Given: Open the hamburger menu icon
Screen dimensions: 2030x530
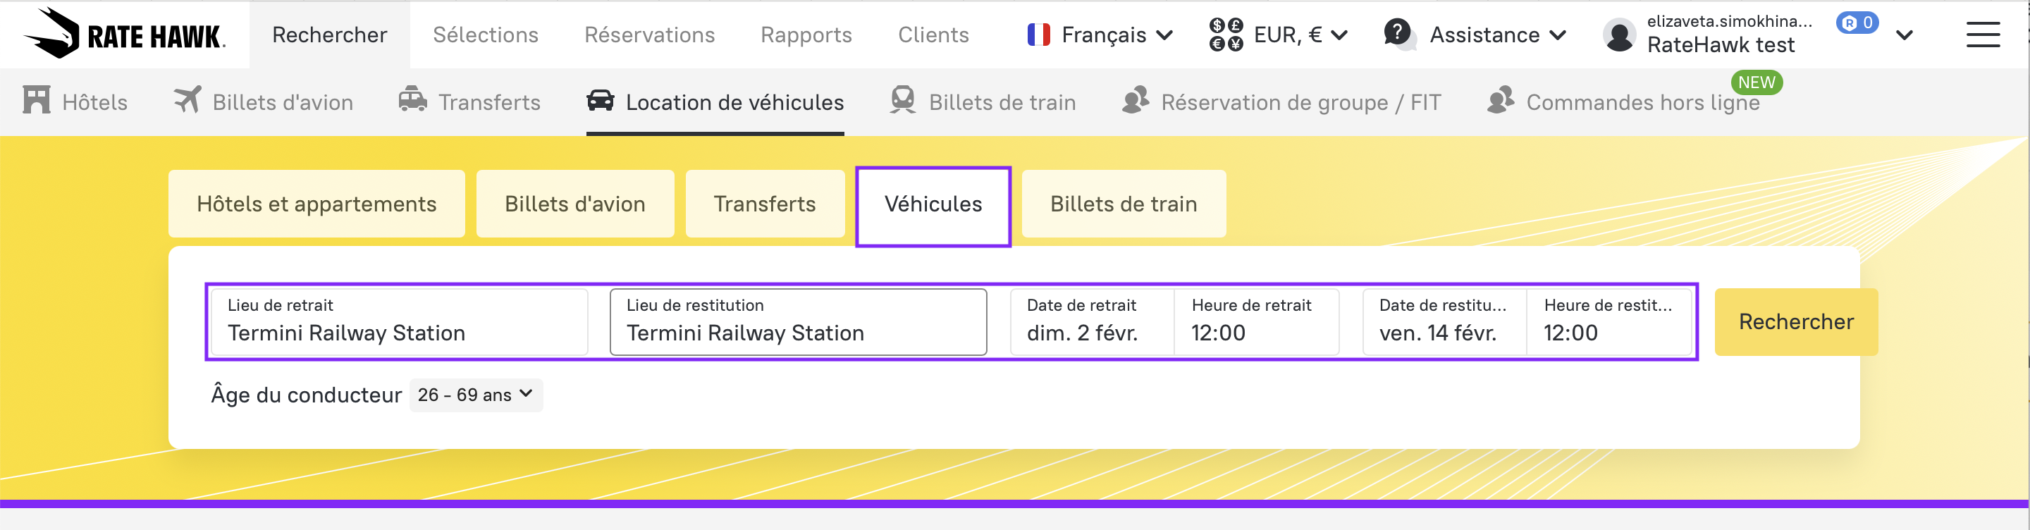Looking at the screenshot, I should tap(1982, 35).
